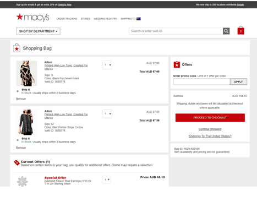Image resolution: width=257 pixels, height=201 pixels.
Task: Click the Sign Up Now link in top banner
Action: 65,5
